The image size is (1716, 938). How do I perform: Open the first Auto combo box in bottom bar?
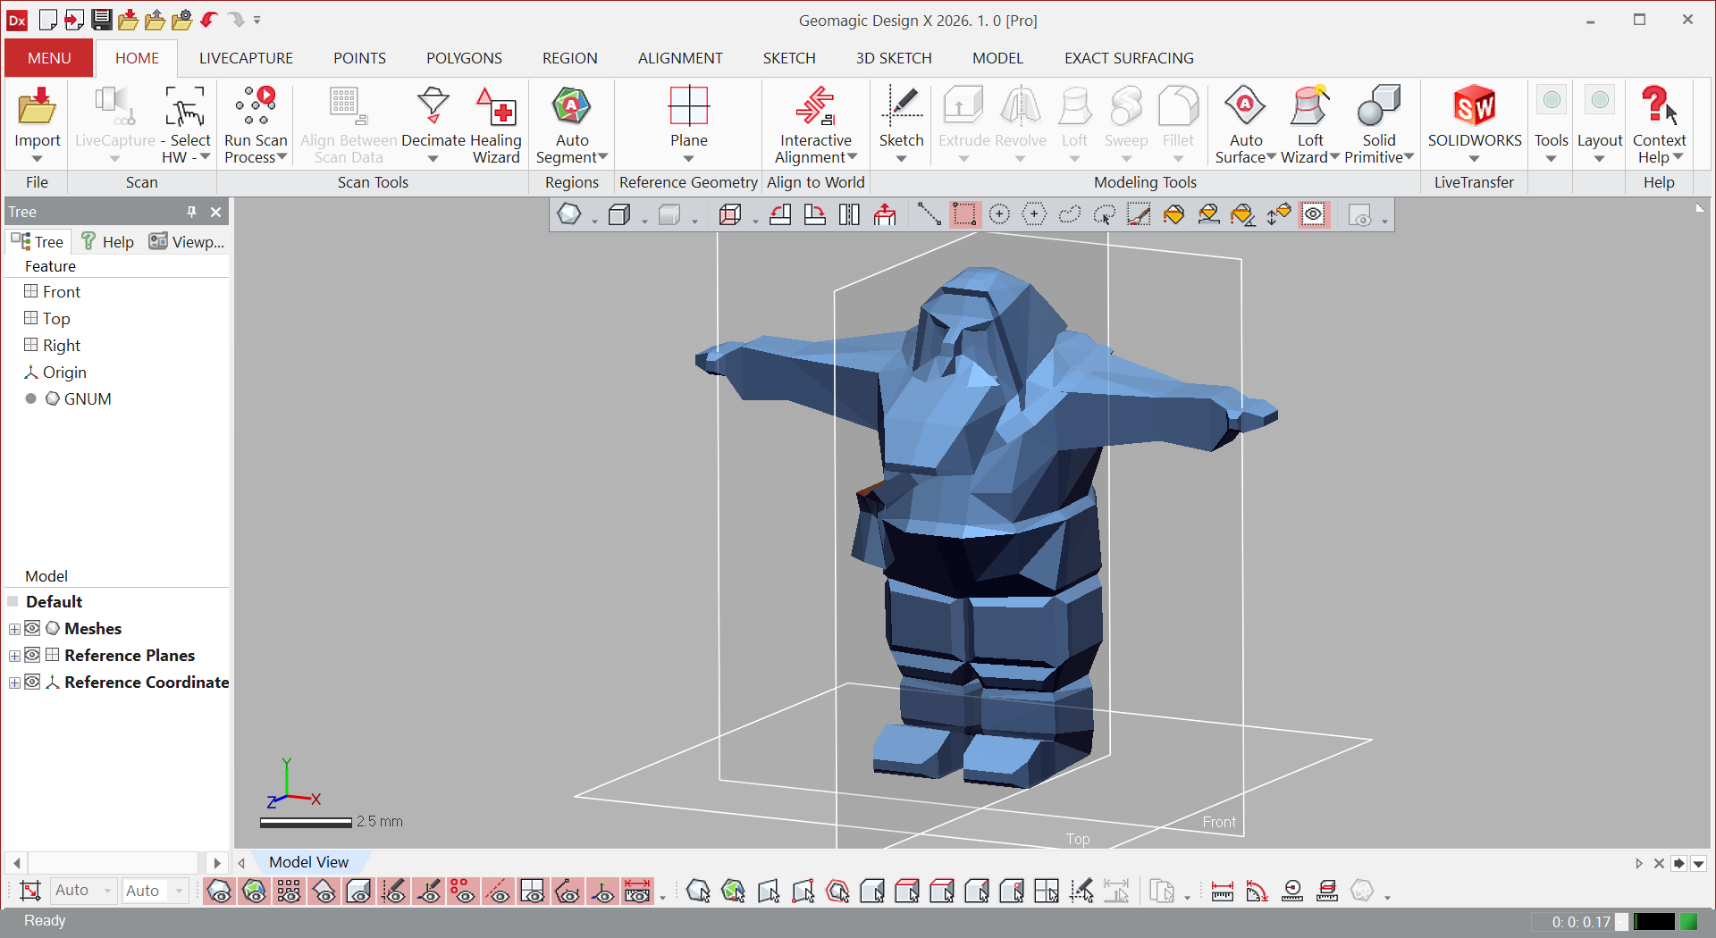83,891
